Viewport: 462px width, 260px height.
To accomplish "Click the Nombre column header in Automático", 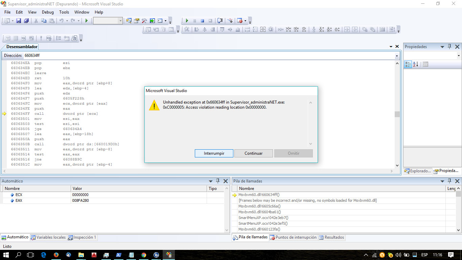I will [37, 189].
